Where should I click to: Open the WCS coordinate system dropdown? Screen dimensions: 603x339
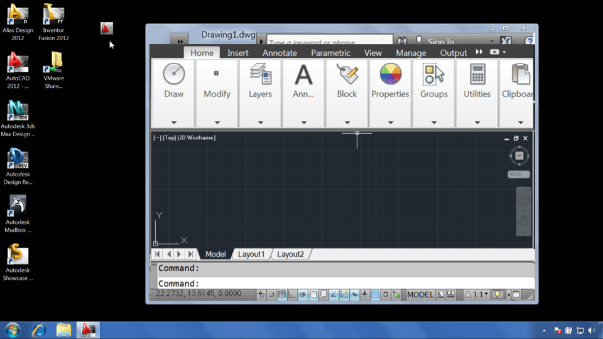click(x=519, y=174)
